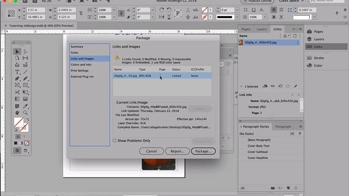Select Fonts in Package dialog
Viewport: 349px width, 196px height.
point(74,53)
